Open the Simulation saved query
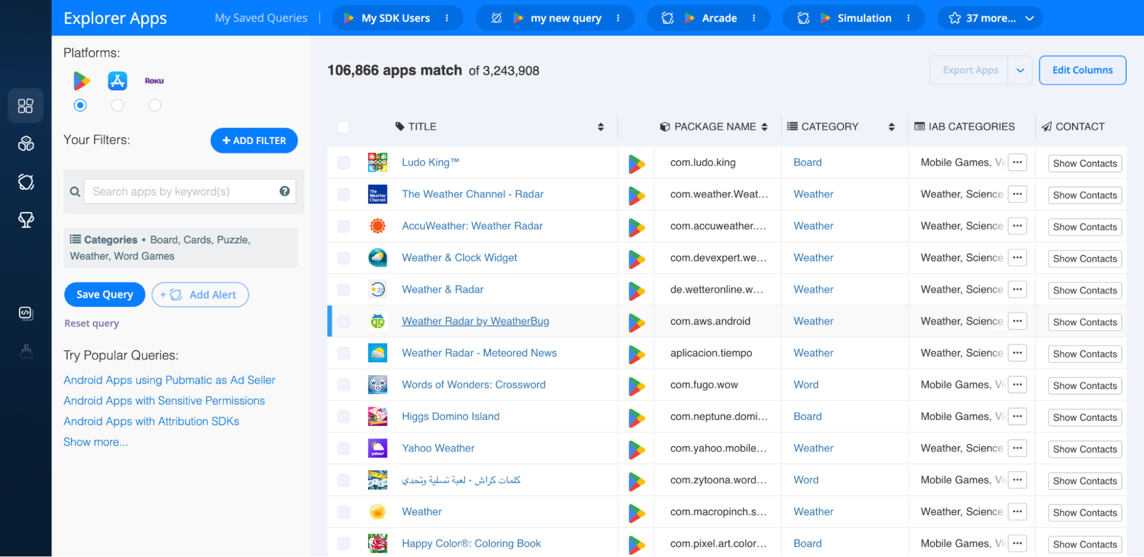 pos(864,18)
